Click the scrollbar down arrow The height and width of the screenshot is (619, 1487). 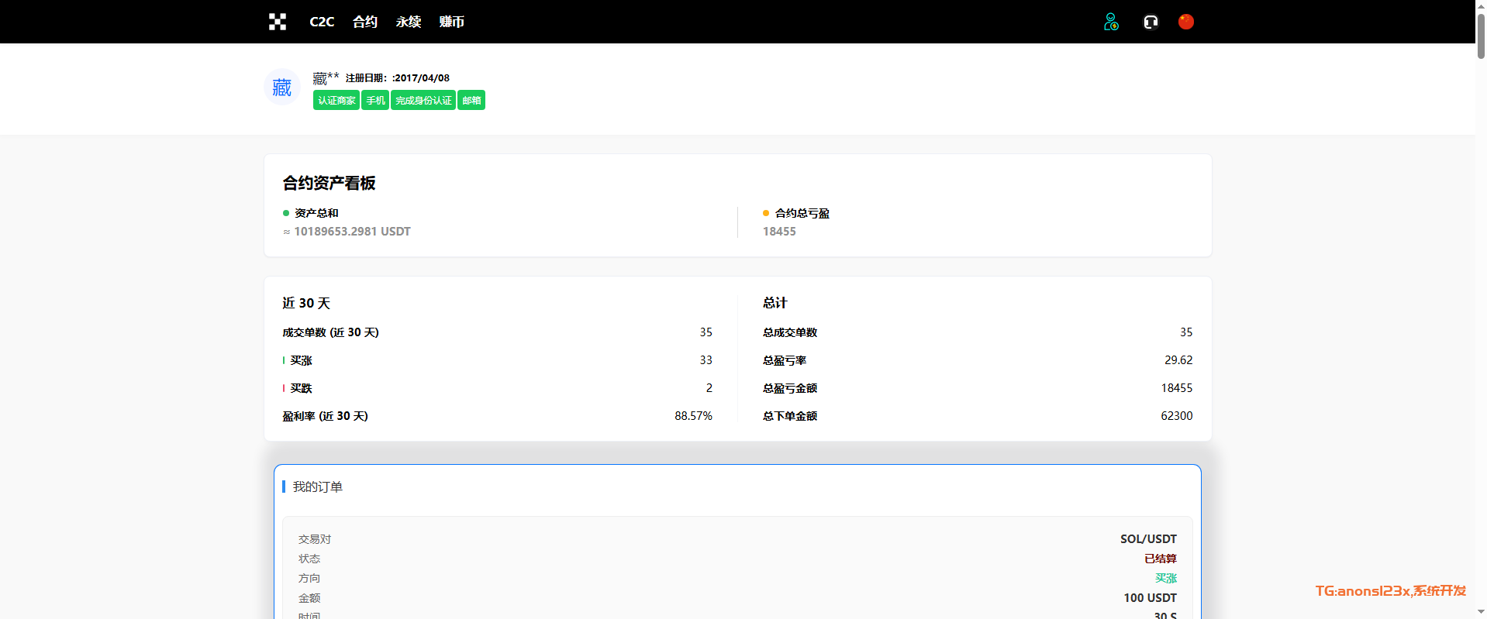1481,612
